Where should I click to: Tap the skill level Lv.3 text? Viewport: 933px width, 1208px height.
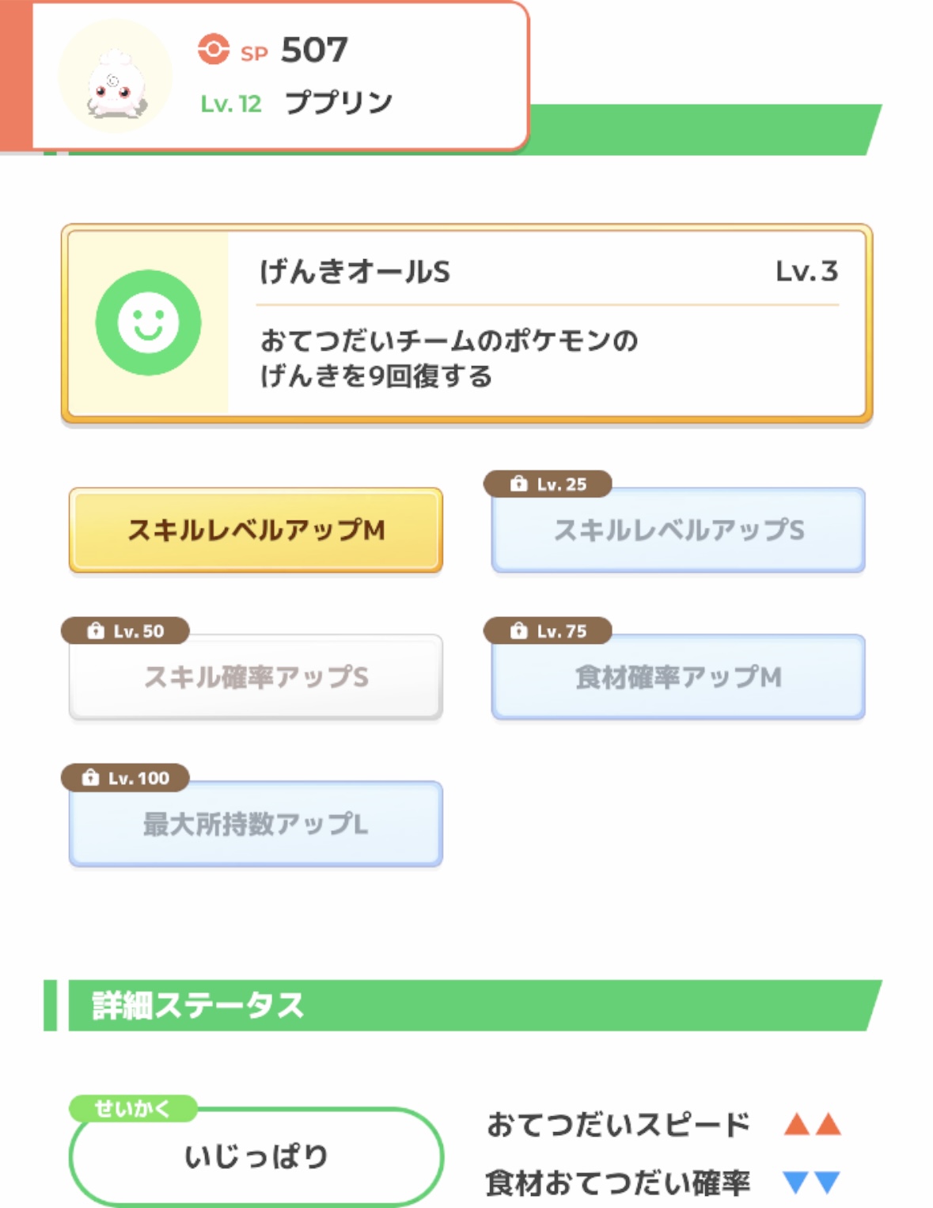click(x=806, y=272)
